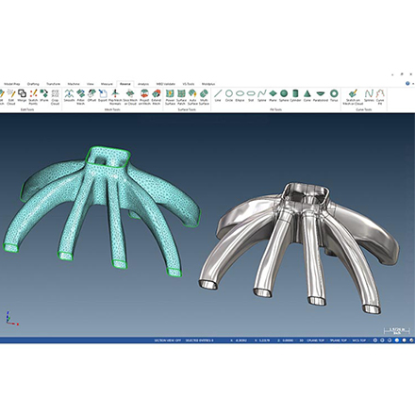Screen dimensions: 415x415
Task: Open the Analysis tab
Action: (143, 84)
